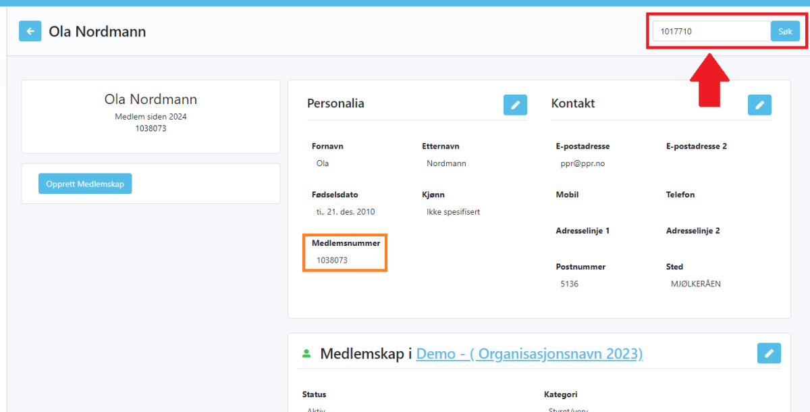
Task: Click the Opprett Medlemskap button
Action: click(85, 184)
